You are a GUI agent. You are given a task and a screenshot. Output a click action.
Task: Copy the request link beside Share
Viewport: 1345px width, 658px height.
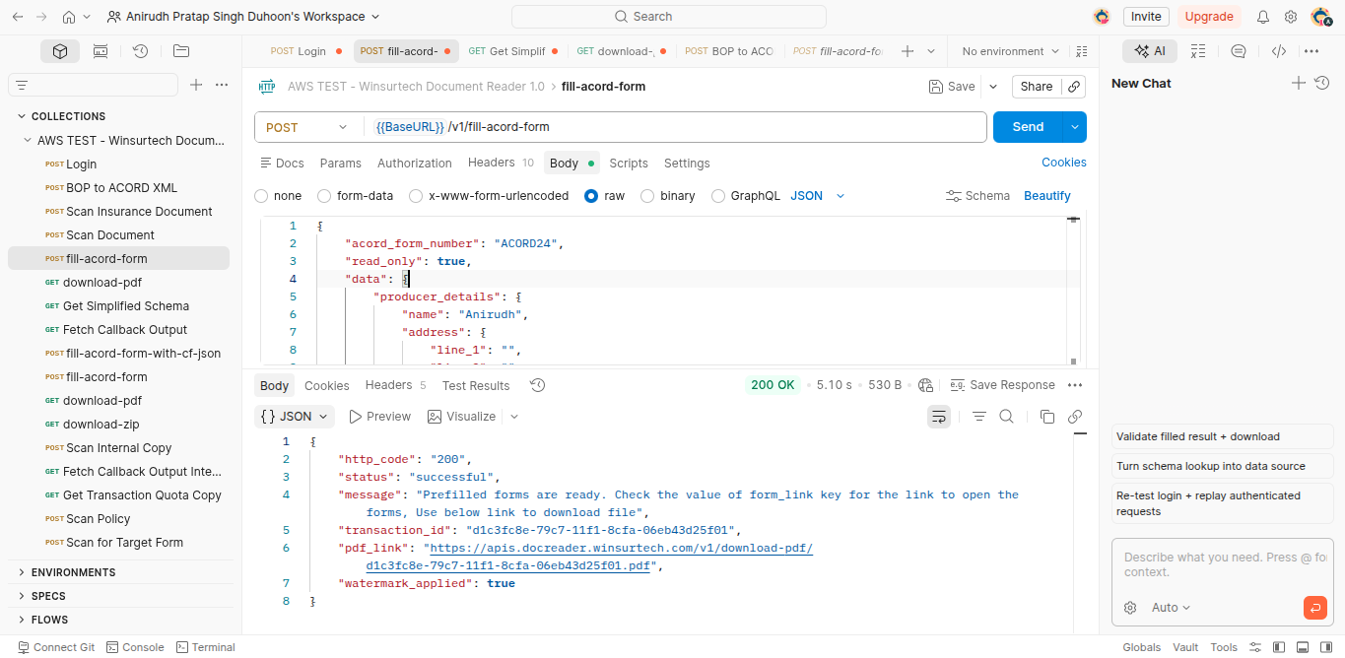[x=1074, y=87]
